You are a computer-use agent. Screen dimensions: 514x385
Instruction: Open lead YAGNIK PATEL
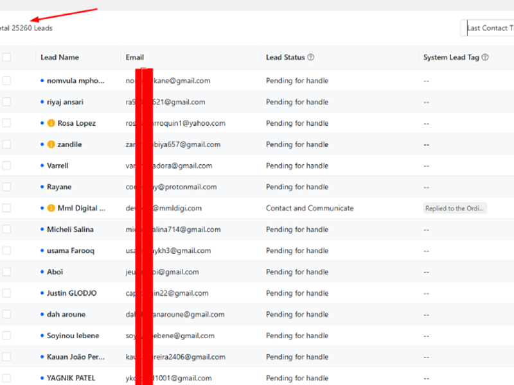[x=71, y=378]
